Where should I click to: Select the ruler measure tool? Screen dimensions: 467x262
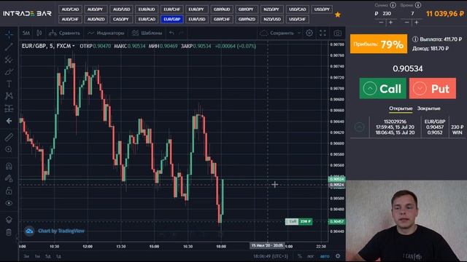coord(9,137)
